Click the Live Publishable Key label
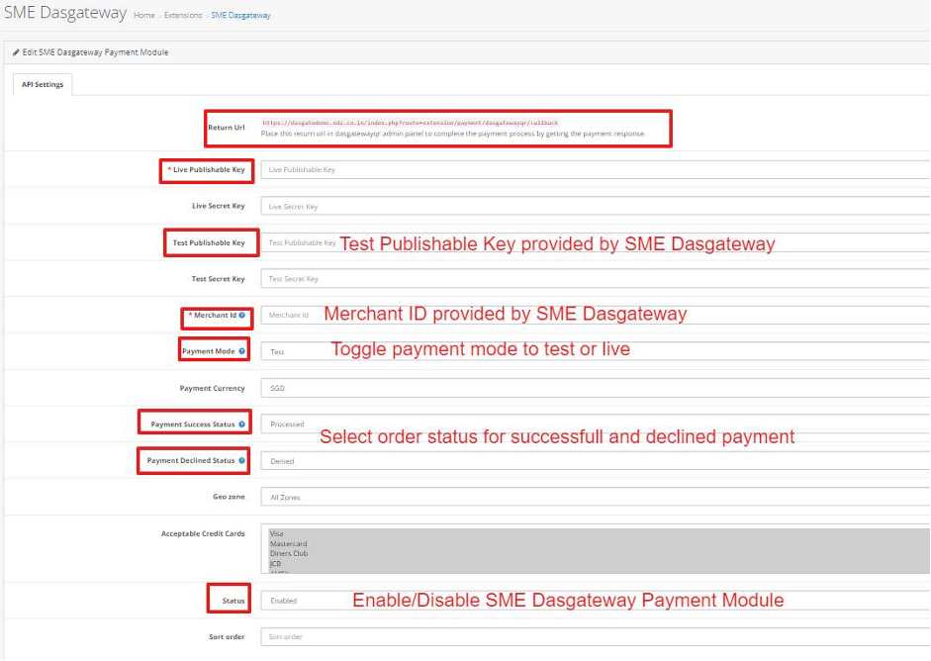 point(209,170)
